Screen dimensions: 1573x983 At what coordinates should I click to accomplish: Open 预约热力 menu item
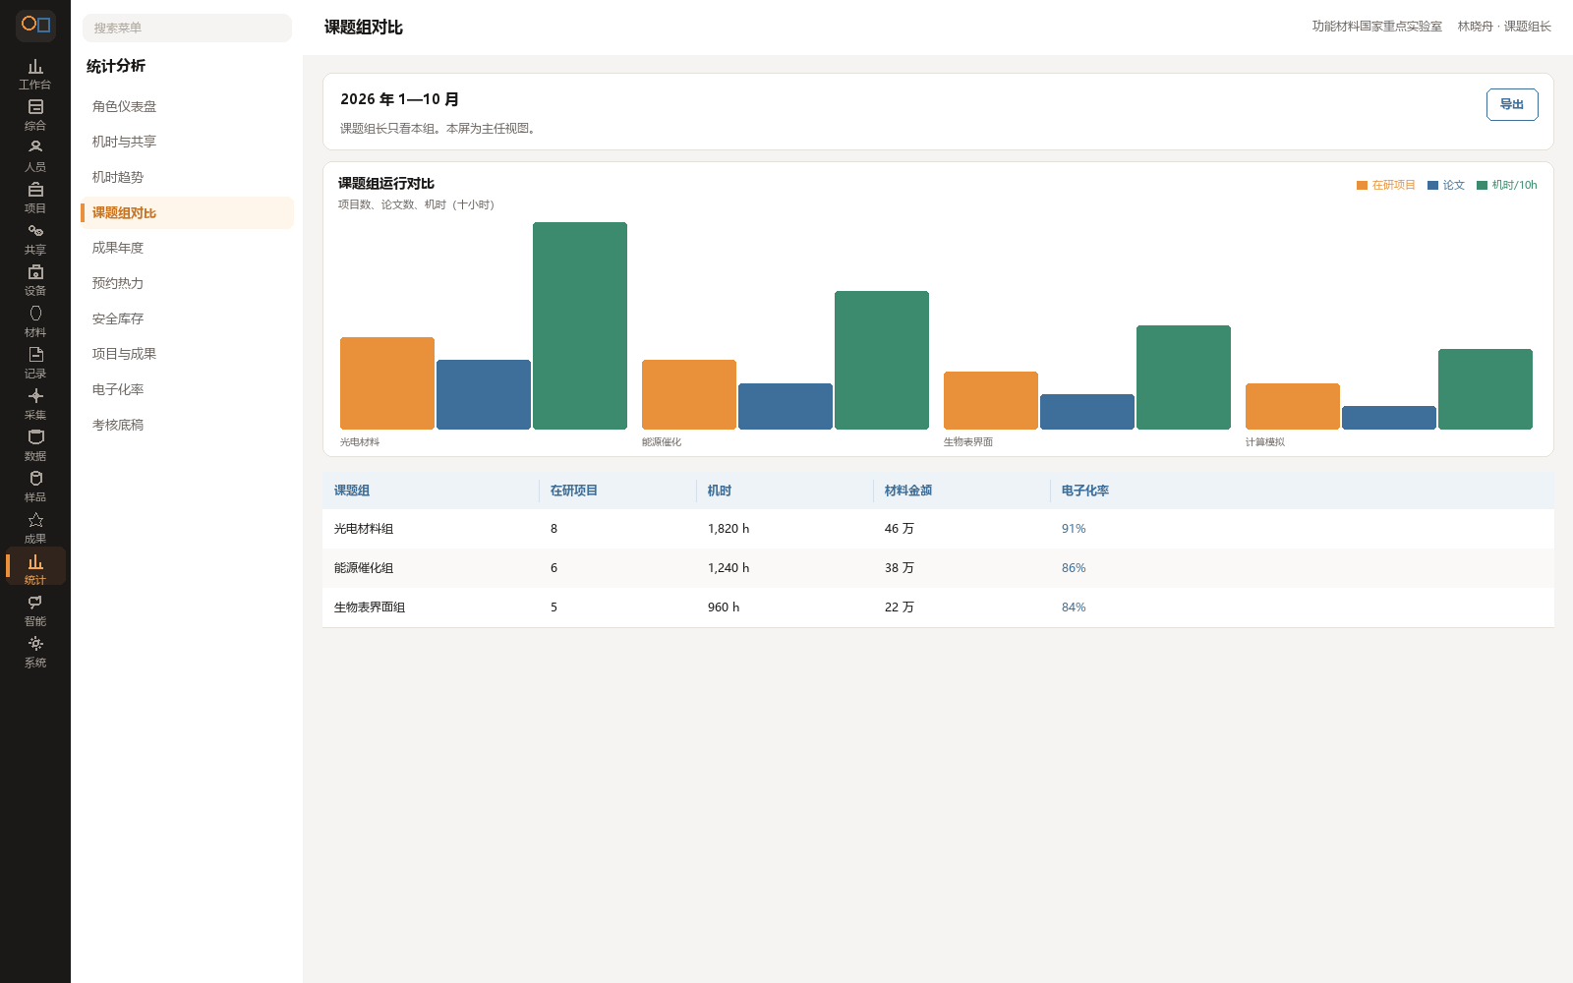(187, 283)
